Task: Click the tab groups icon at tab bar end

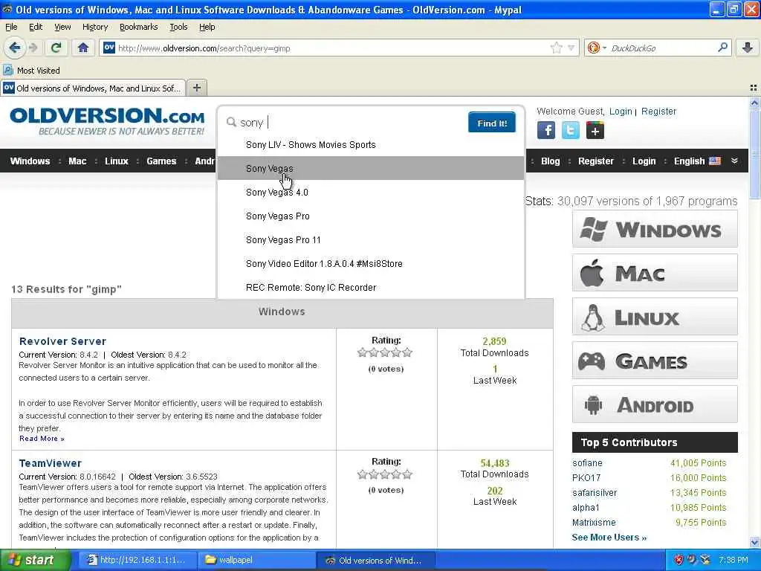Action: [754, 88]
